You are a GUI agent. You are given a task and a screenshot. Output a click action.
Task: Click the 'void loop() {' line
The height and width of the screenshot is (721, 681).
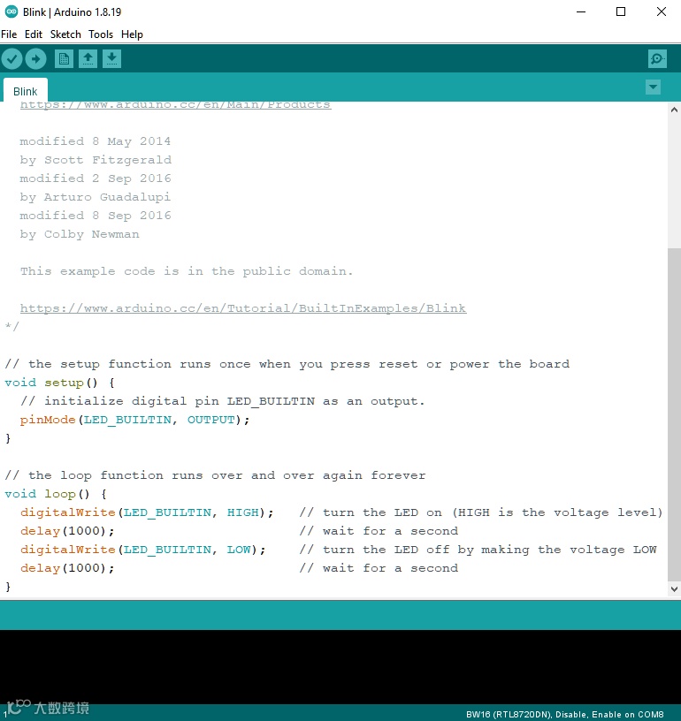[56, 494]
